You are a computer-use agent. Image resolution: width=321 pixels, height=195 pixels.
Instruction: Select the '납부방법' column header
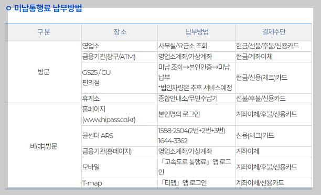point(197,32)
